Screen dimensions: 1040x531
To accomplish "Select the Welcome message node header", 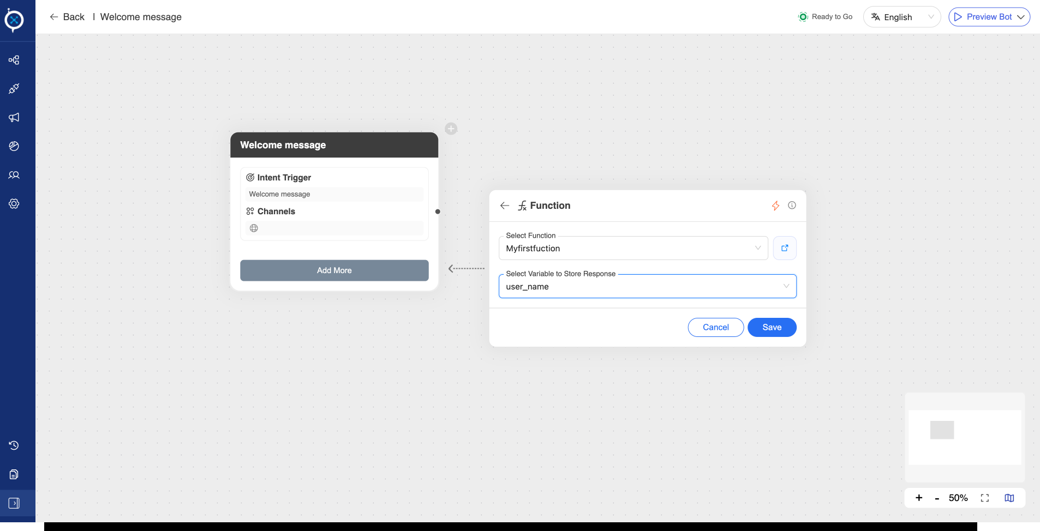I will coord(334,145).
